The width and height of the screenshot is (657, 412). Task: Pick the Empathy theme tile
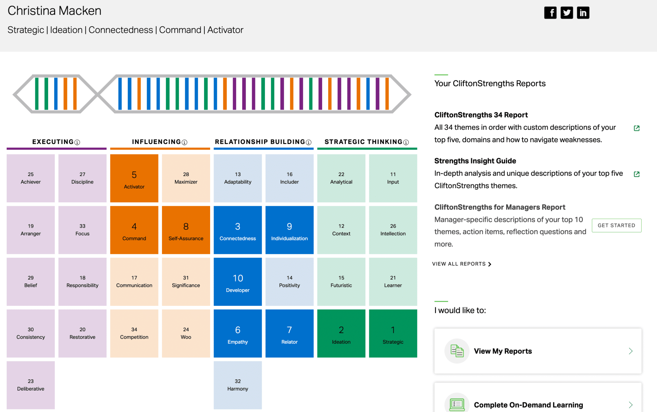pyautogui.click(x=238, y=333)
